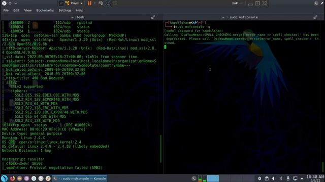Click the first system monitor bar widget

[200, 178]
